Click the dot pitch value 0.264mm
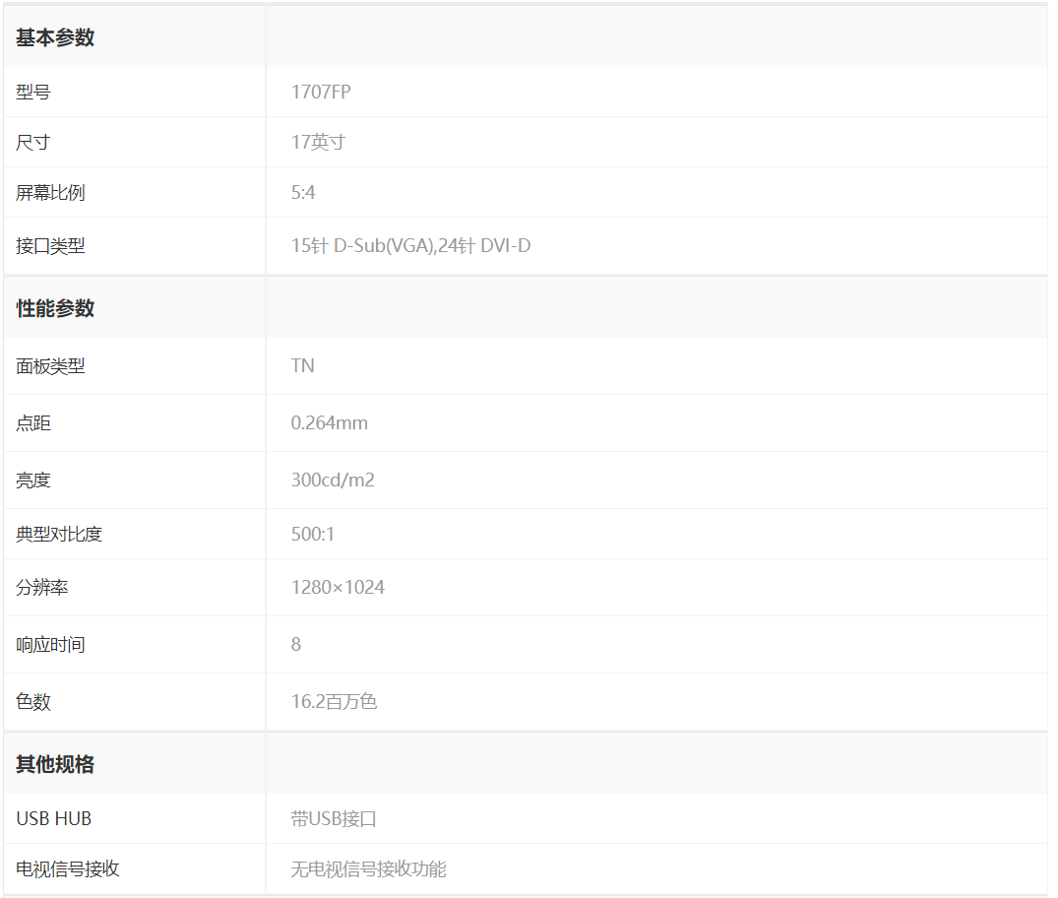This screenshot has height=898, width=1058. [330, 423]
